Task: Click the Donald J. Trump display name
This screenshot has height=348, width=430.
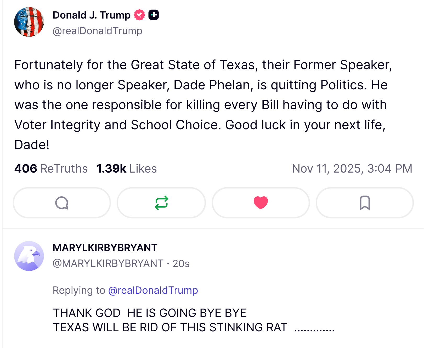Action: (x=92, y=15)
